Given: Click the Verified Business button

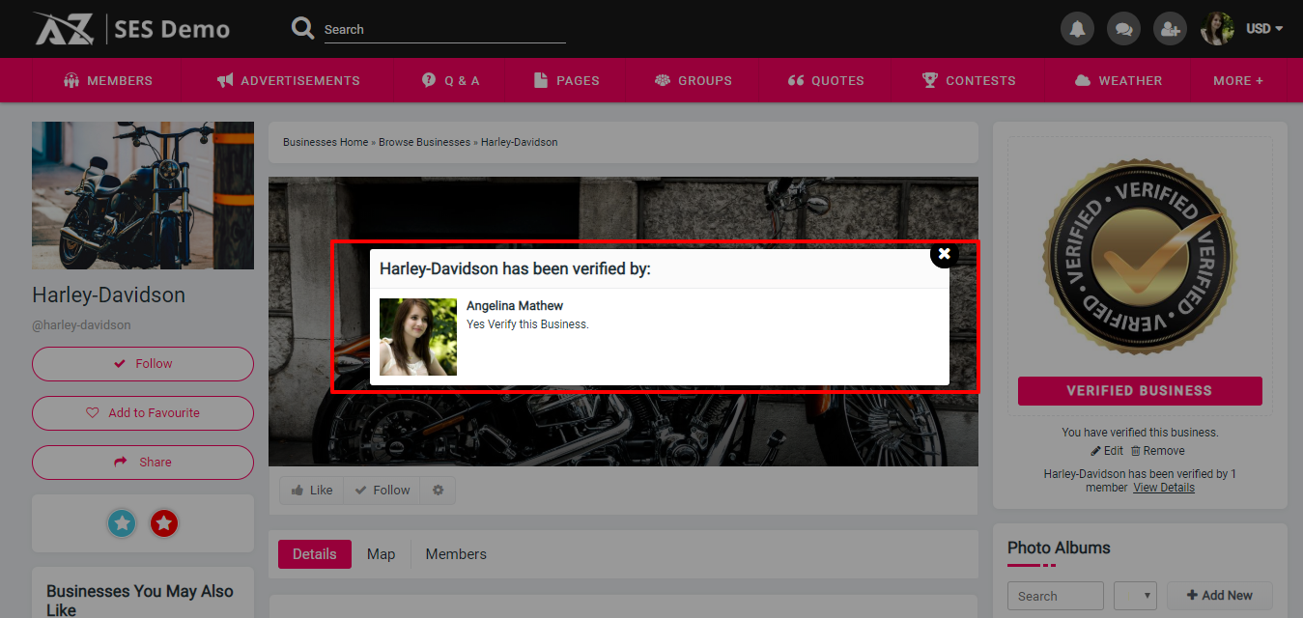Looking at the screenshot, I should [1140, 391].
